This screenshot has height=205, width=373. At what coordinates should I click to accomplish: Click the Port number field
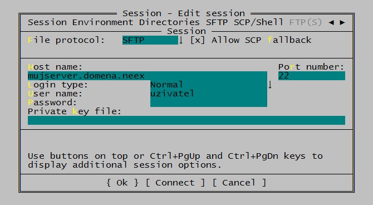coord(312,76)
